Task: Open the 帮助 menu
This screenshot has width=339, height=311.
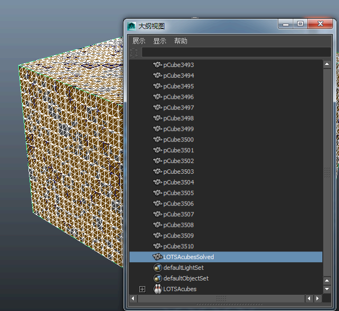Action: tap(181, 41)
